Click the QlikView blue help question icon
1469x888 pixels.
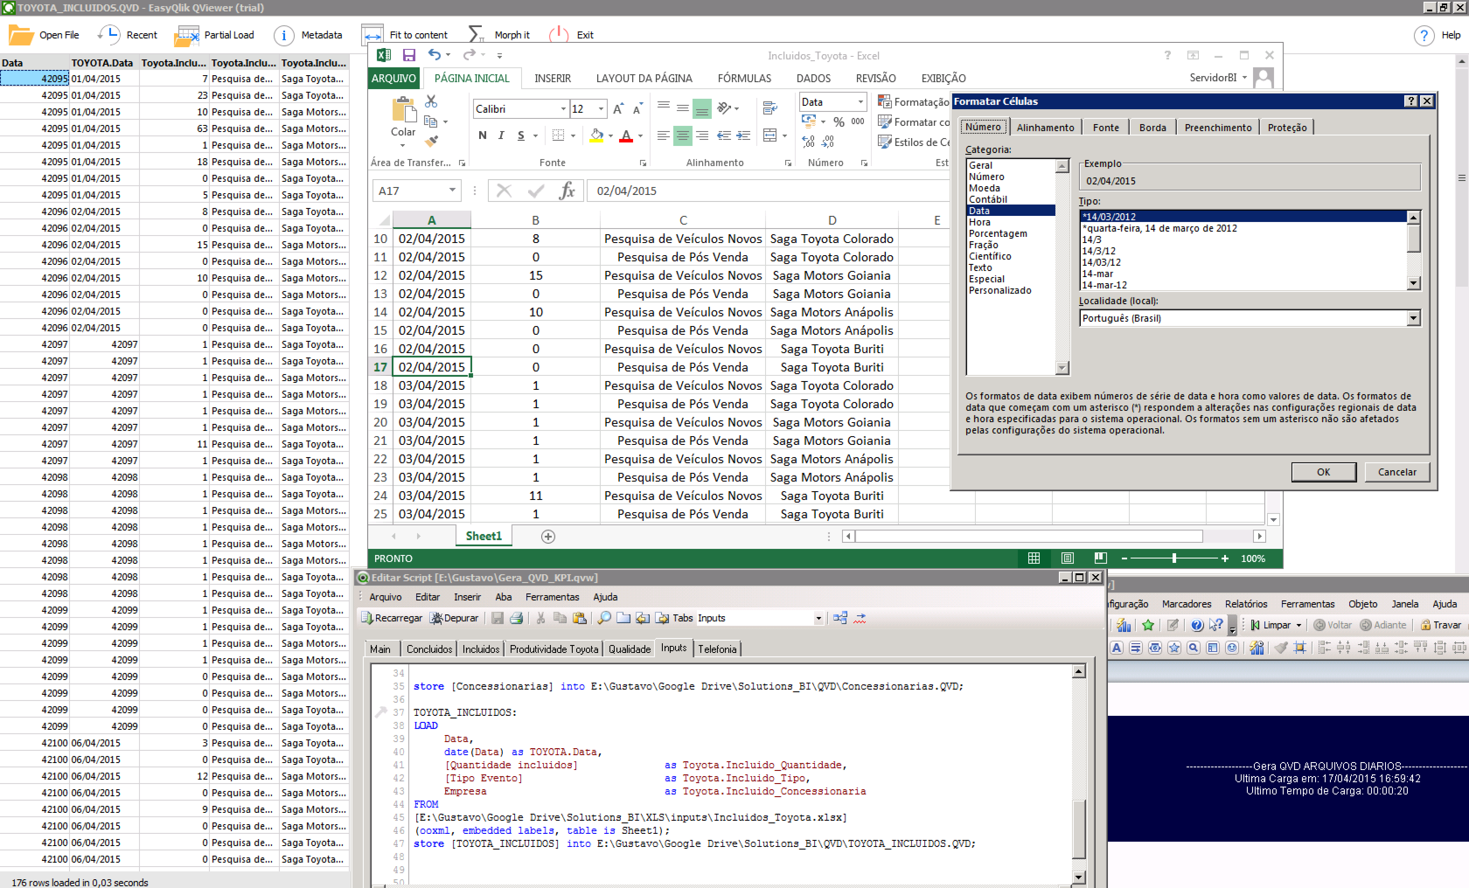(x=1197, y=625)
